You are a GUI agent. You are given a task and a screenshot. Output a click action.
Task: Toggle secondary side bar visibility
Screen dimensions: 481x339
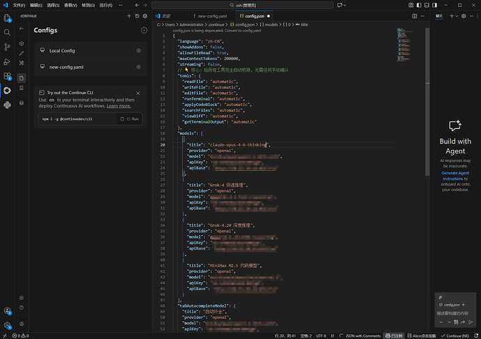click(x=435, y=5)
